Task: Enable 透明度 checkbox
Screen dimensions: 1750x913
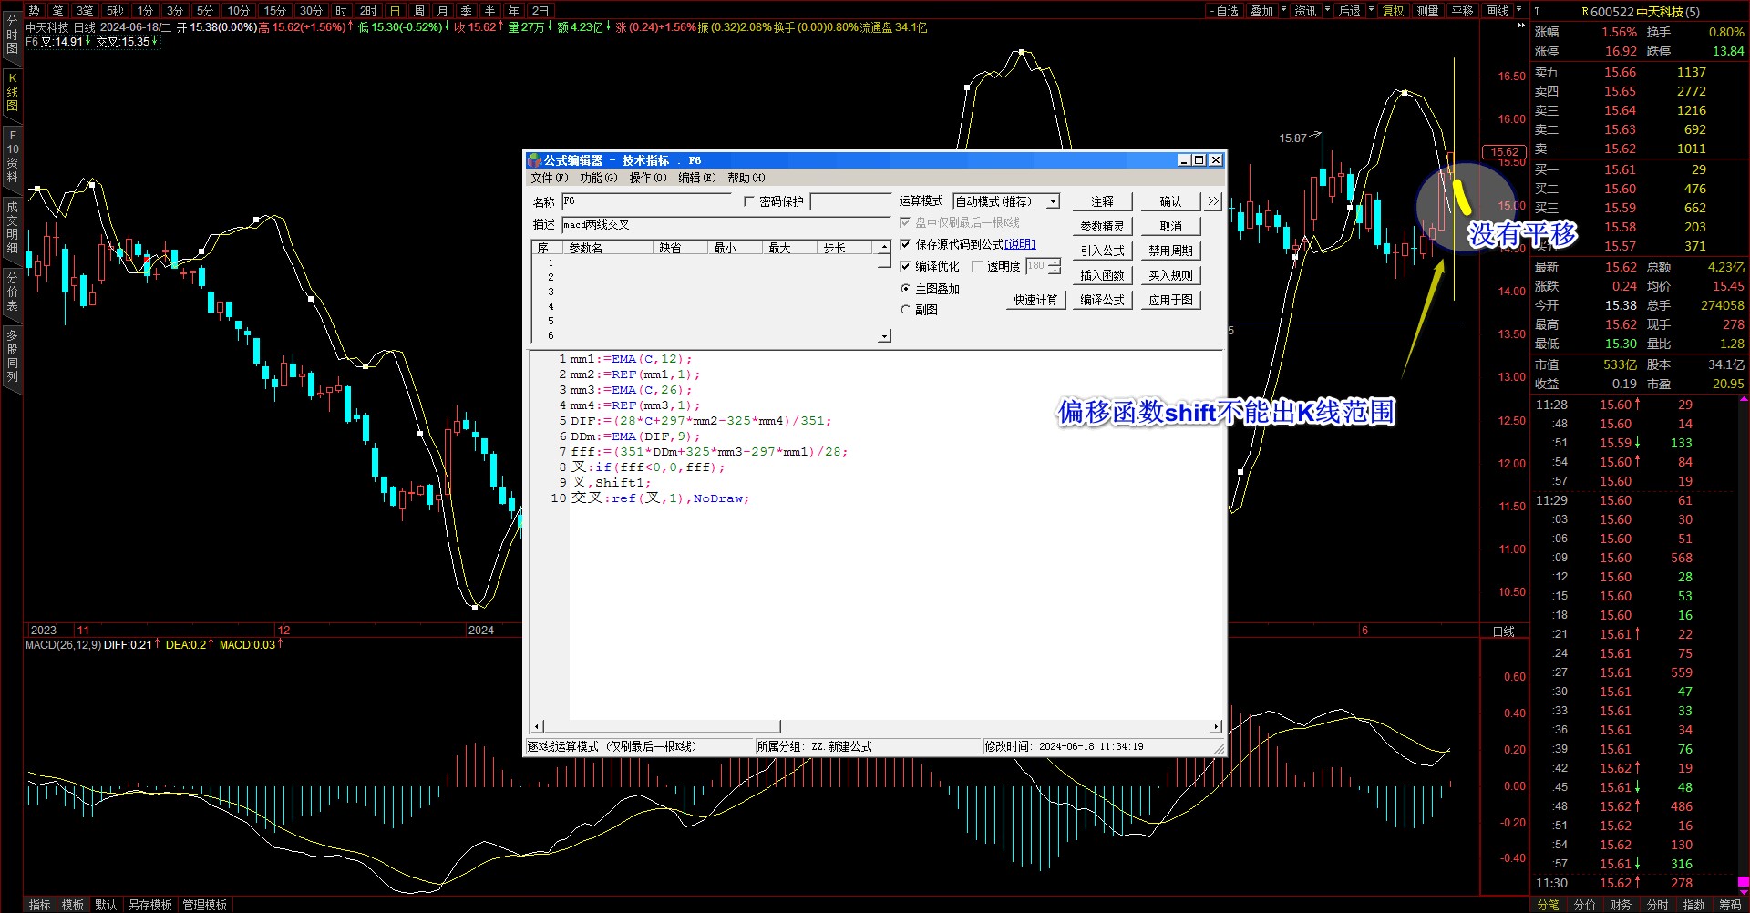Action: [977, 266]
